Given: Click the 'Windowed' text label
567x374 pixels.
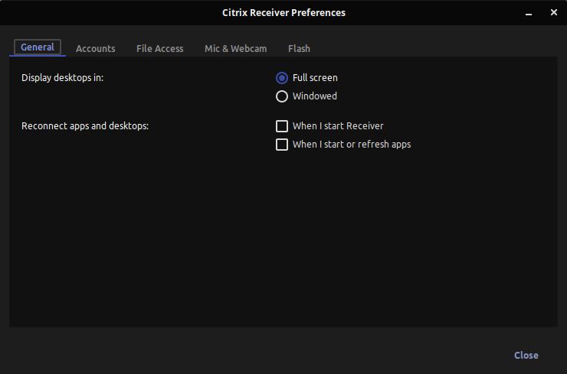Looking at the screenshot, I should 315,96.
